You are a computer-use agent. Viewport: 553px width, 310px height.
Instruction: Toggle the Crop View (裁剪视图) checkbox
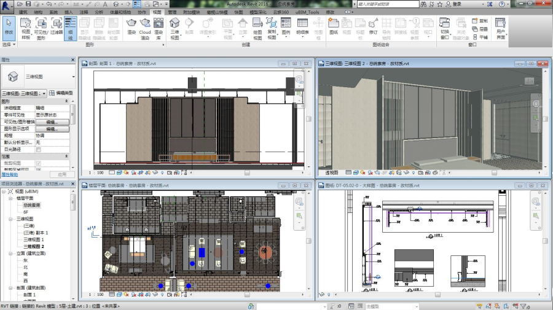38,163
